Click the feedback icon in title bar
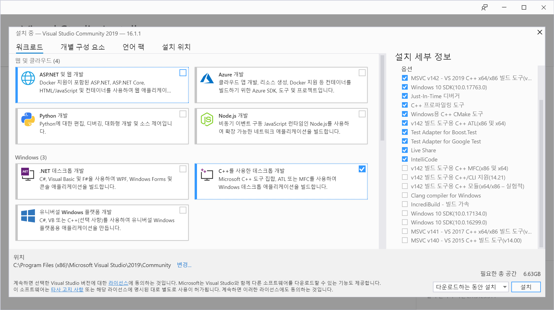 pyautogui.click(x=484, y=7)
